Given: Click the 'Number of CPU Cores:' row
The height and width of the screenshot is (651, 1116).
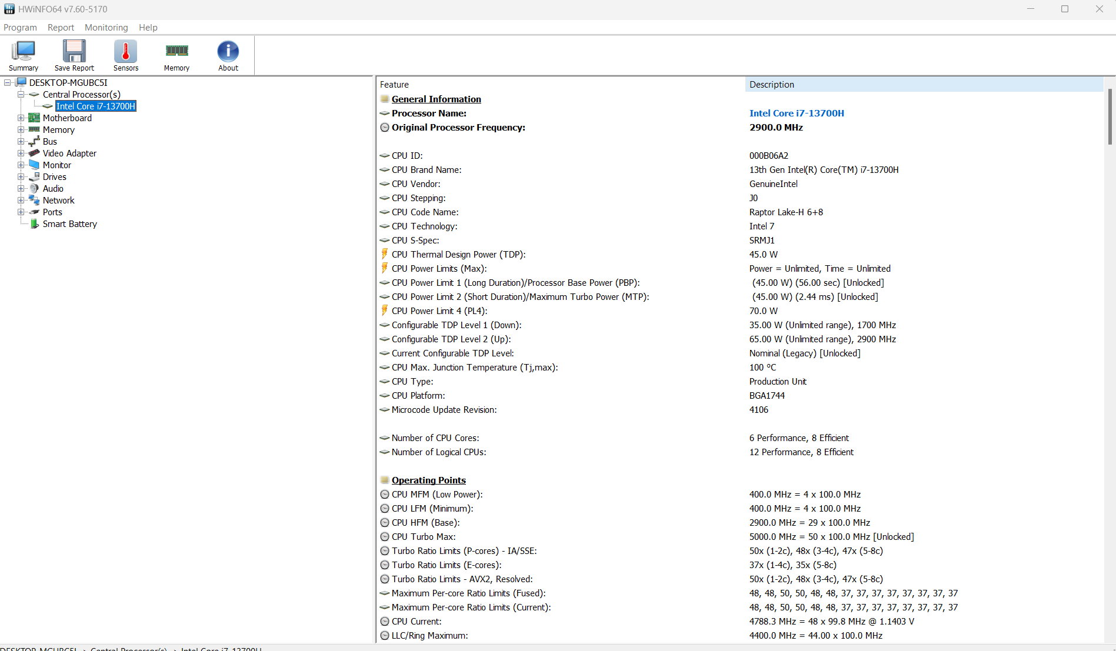Looking at the screenshot, I should click(x=740, y=438).
